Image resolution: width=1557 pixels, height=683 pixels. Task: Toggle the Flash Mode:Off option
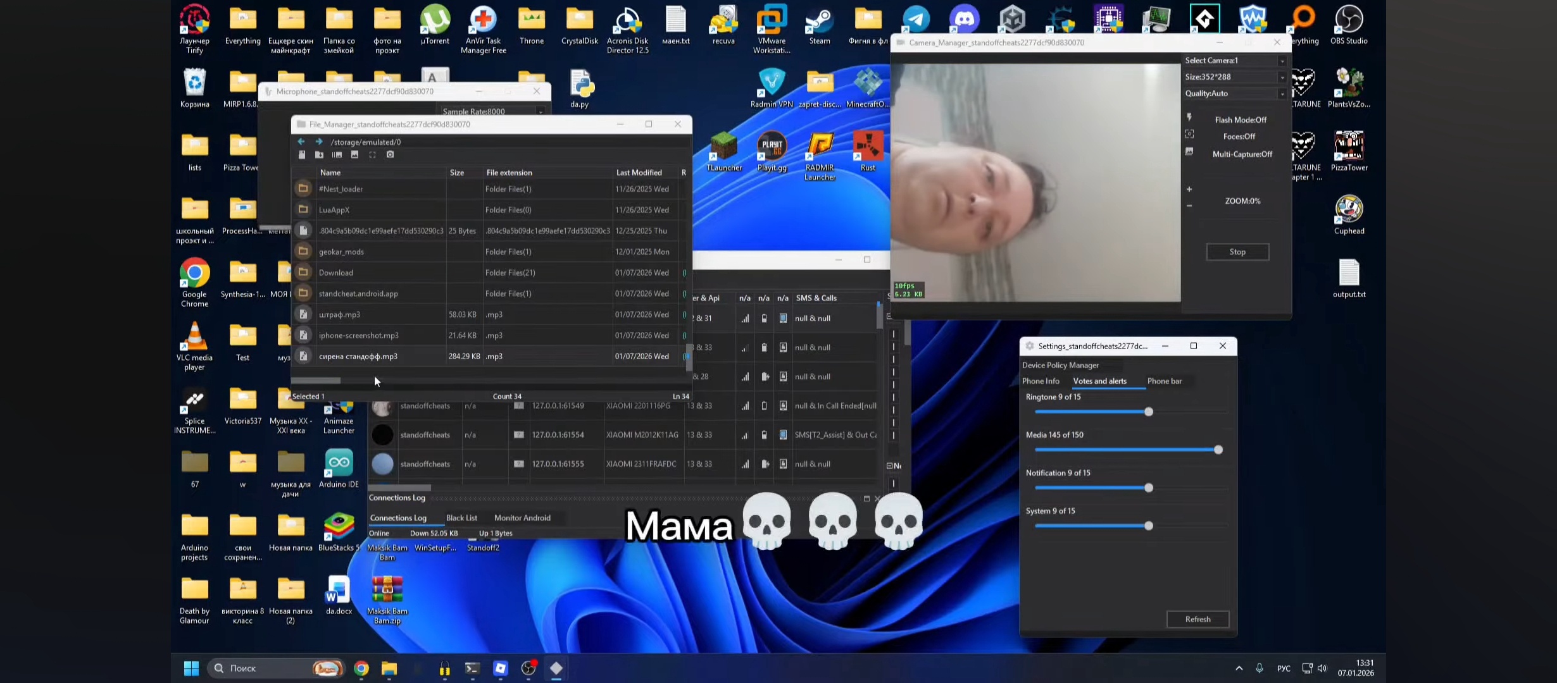point(1240,120)
